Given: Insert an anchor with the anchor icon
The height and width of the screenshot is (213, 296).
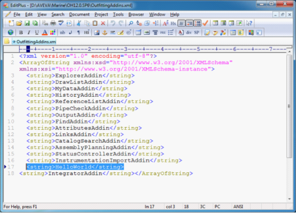Looking at the screenshot, I should [x=105, y=33].
